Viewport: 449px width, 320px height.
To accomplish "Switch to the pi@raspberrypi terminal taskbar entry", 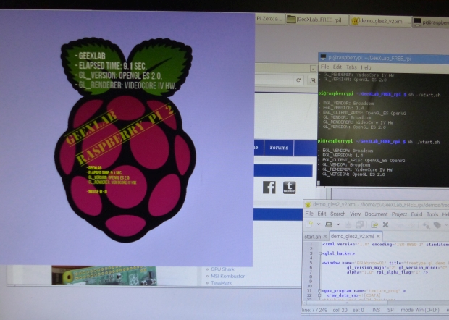I will pos(431,22).
